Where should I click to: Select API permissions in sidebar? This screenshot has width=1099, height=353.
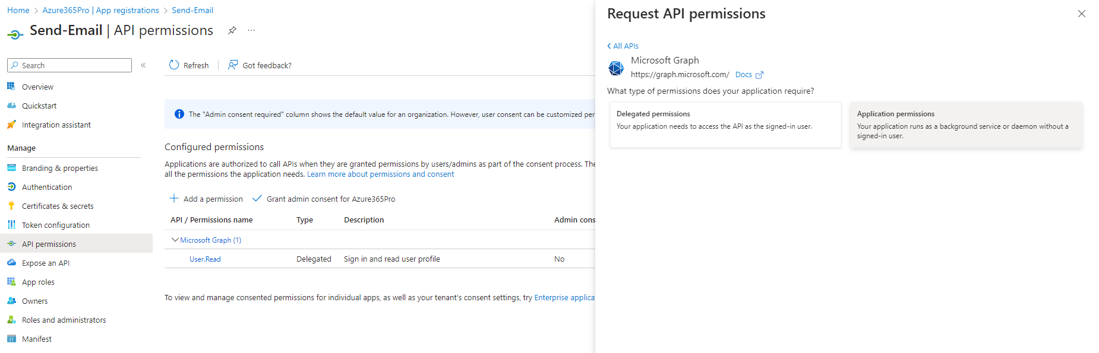coord(76,244)
